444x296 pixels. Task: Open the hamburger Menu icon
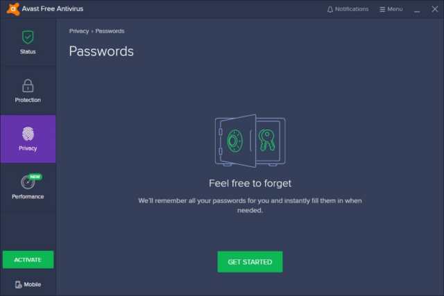click(382, 9)
